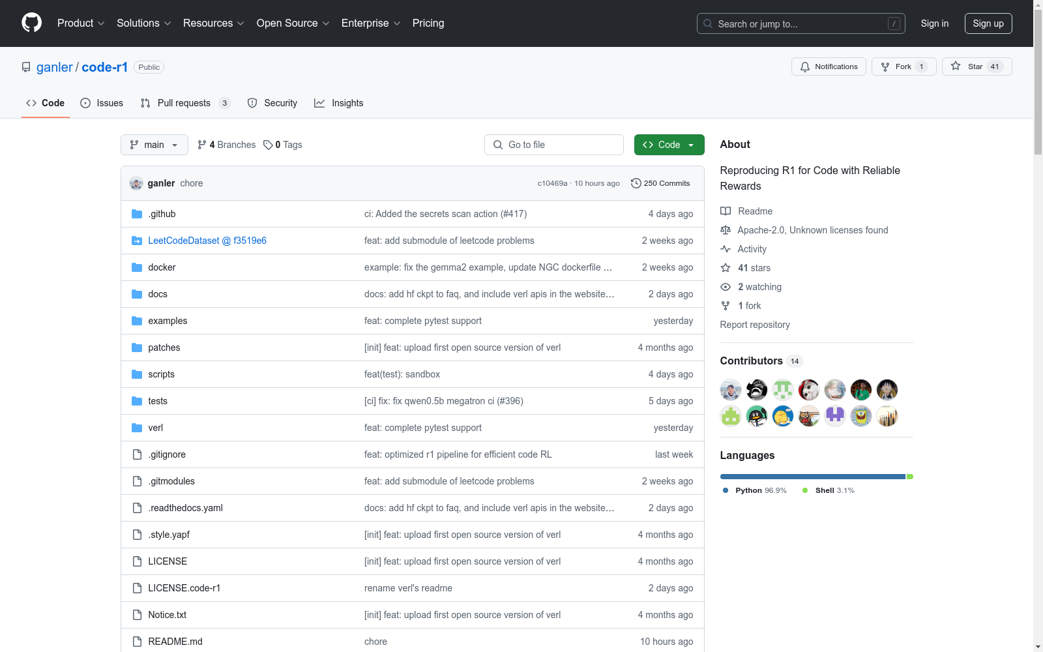Image resolution: width=1043 pixels, height=652 pixels.
Task: Click the commit history clock icon
Action: coord(636,183)
